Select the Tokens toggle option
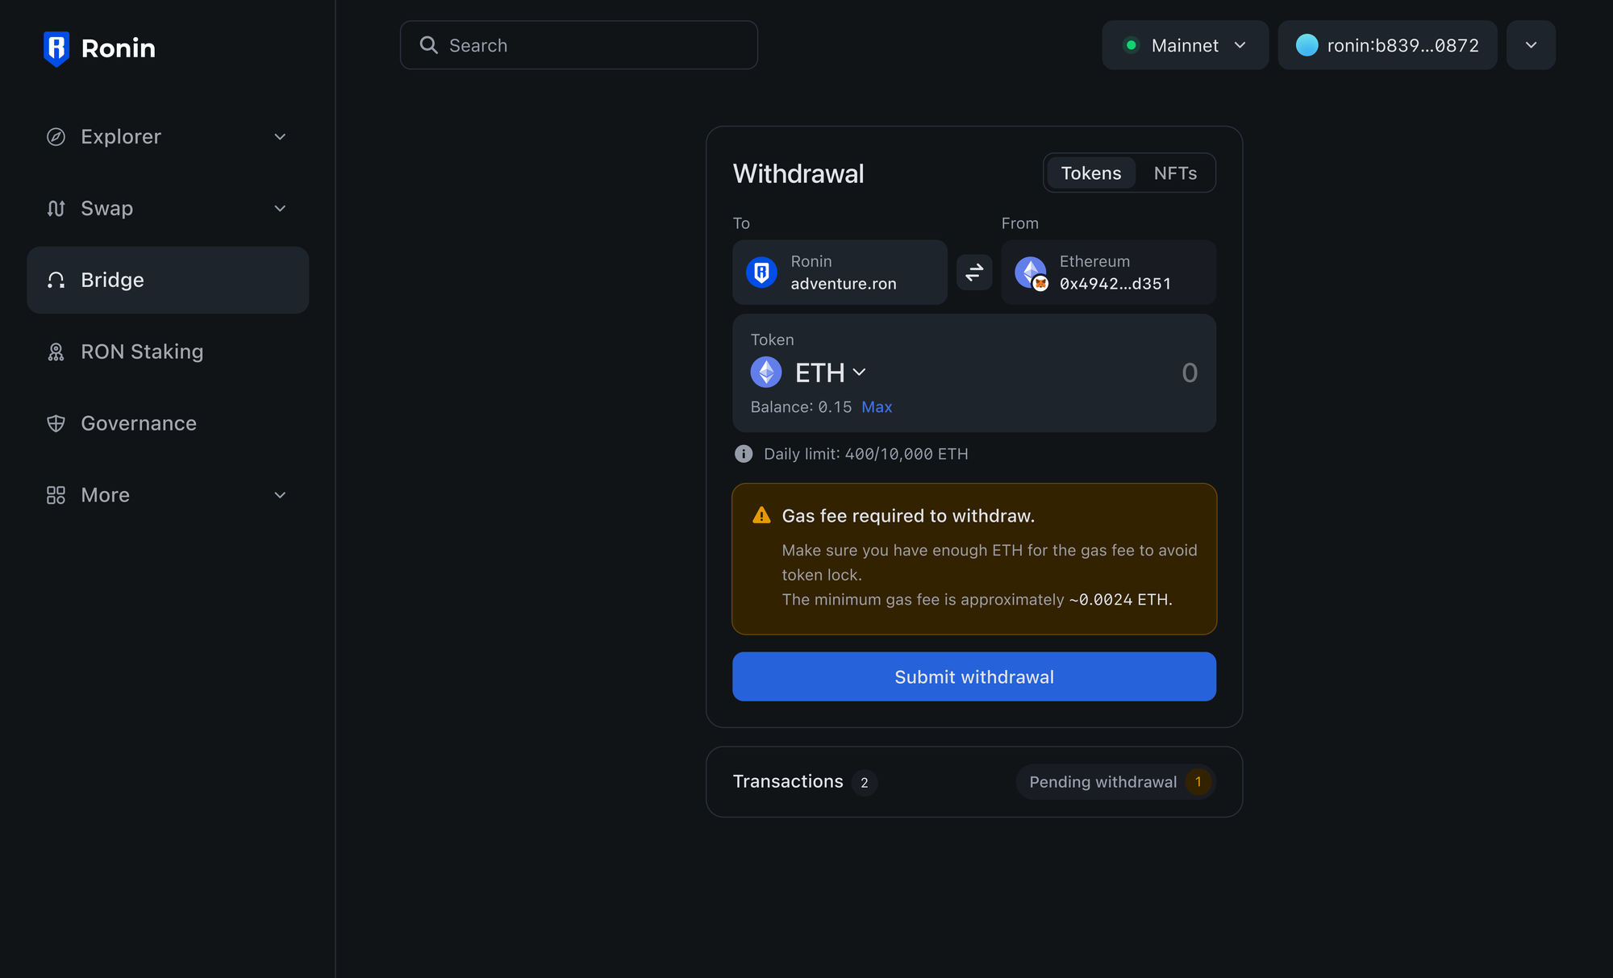The width and height of the screenshot is (1613, 978). [1090, 173]
